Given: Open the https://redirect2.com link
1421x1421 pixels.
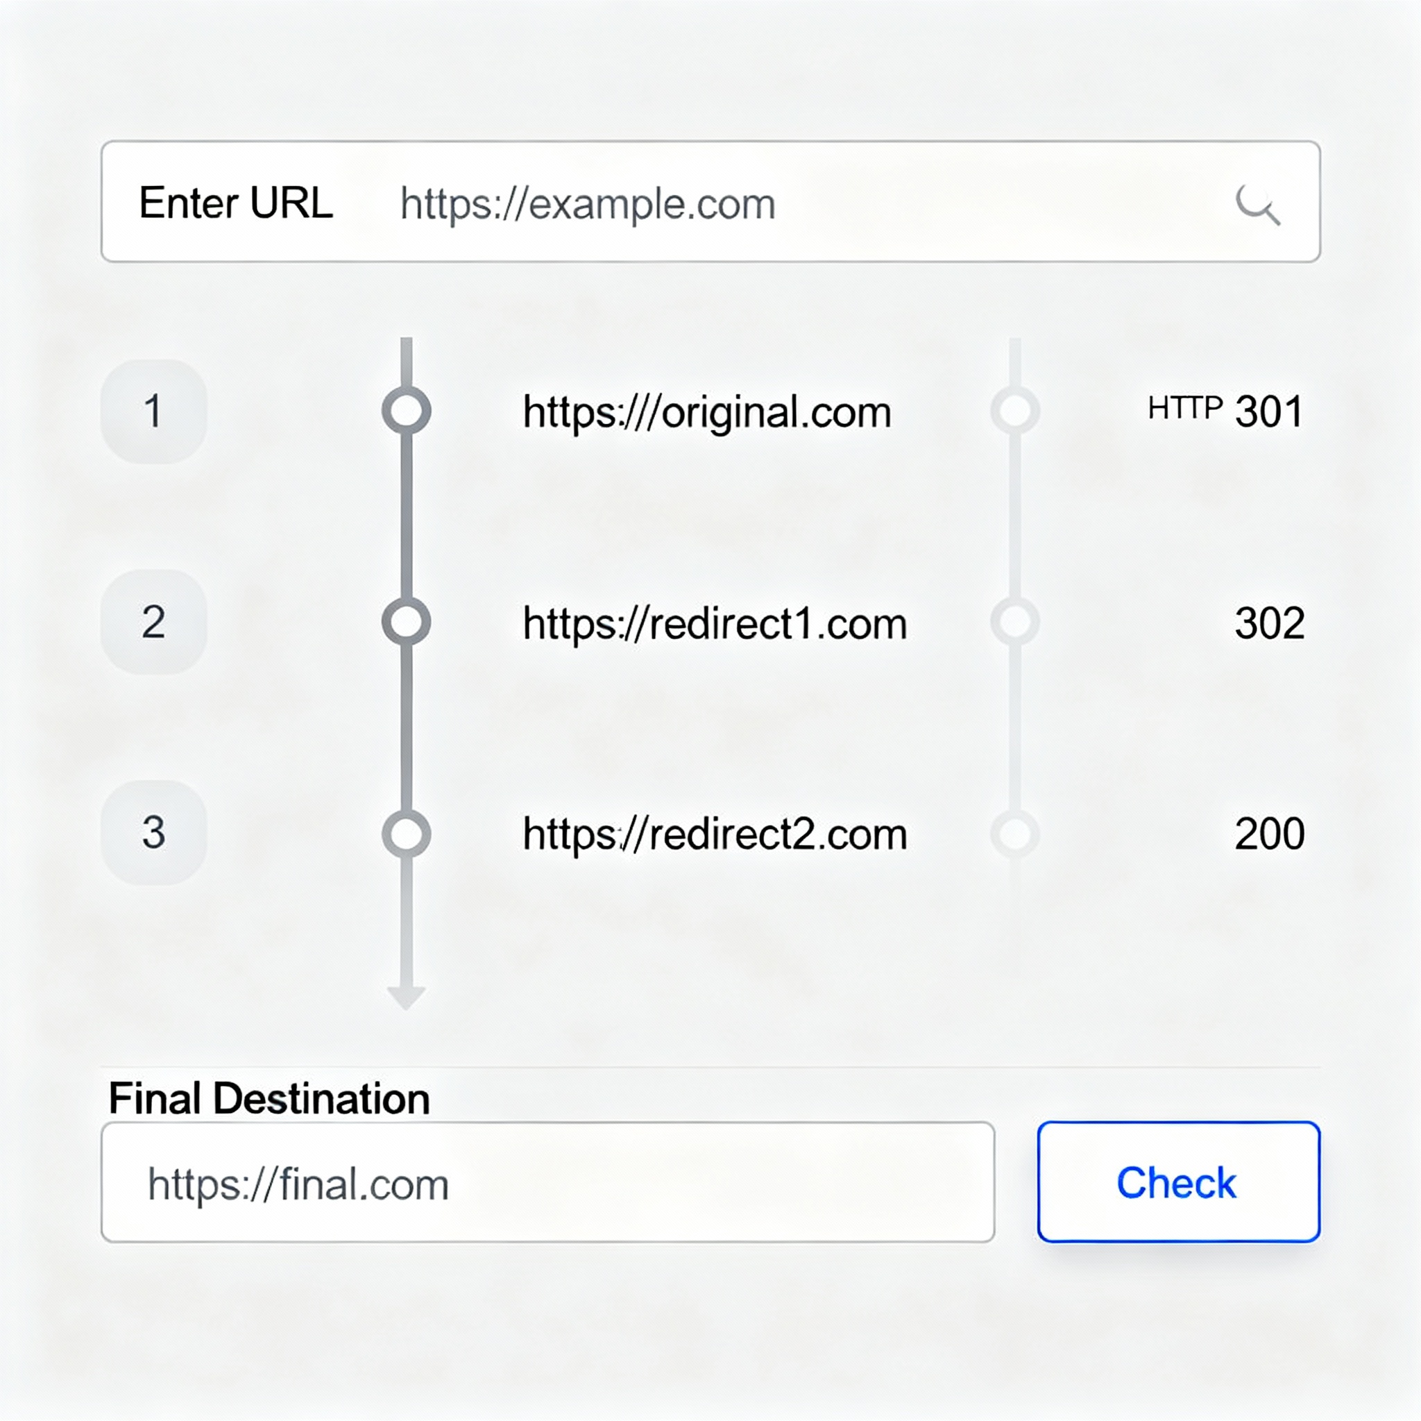Looking at the screenshot, I should click(x=714, y=834).
